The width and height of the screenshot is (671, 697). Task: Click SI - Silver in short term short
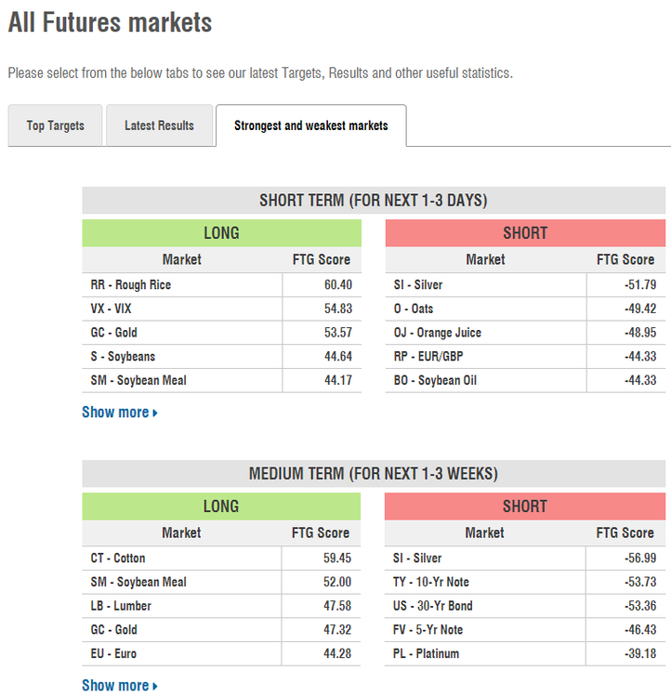525,285
